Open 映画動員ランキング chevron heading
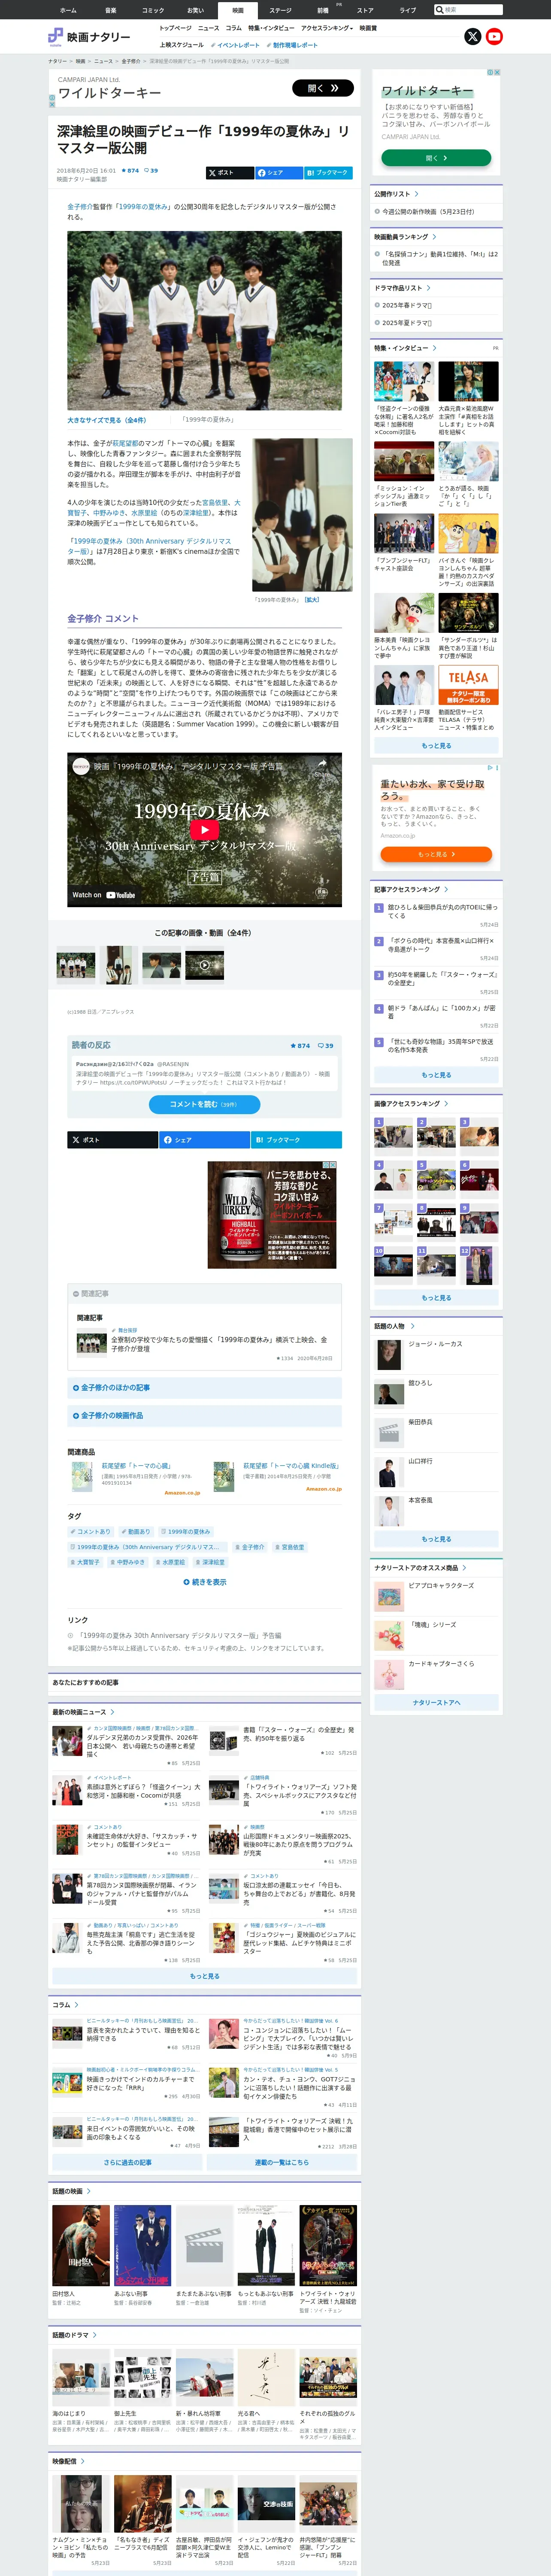The width and height of the screenshot is (551, 2576). coord(405,237)
